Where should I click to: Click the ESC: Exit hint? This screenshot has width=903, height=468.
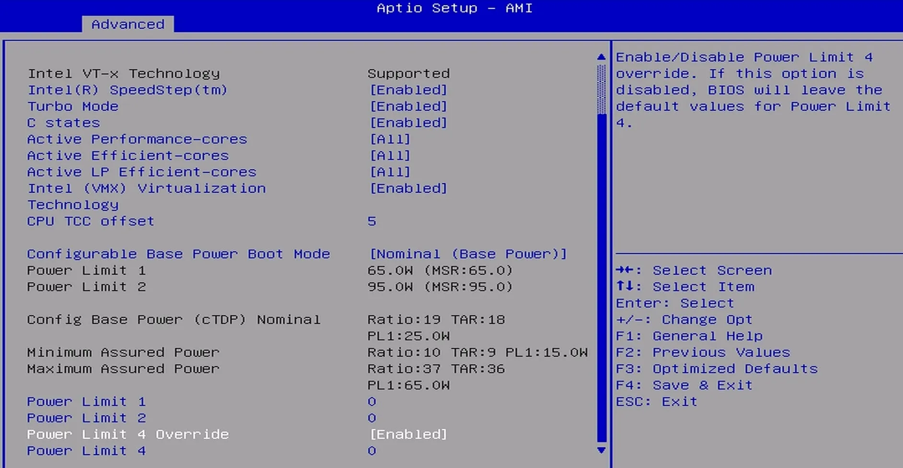tap(657, 402)
